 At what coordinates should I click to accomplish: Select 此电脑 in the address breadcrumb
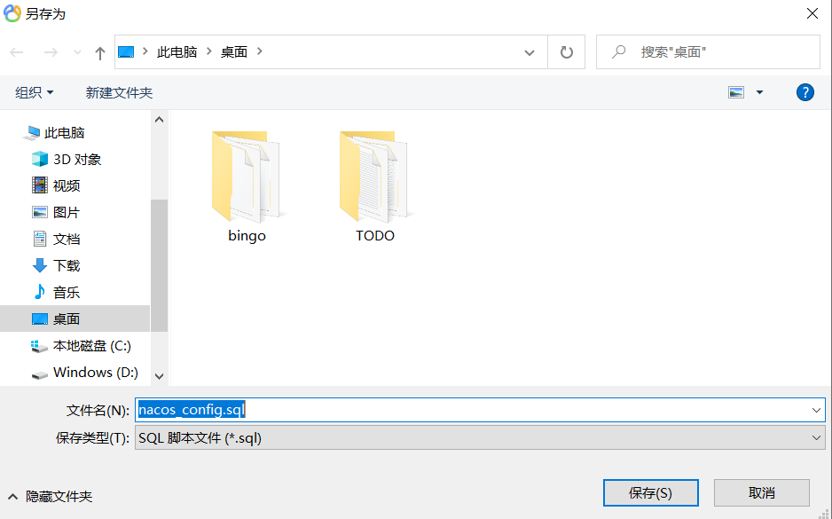177,51
